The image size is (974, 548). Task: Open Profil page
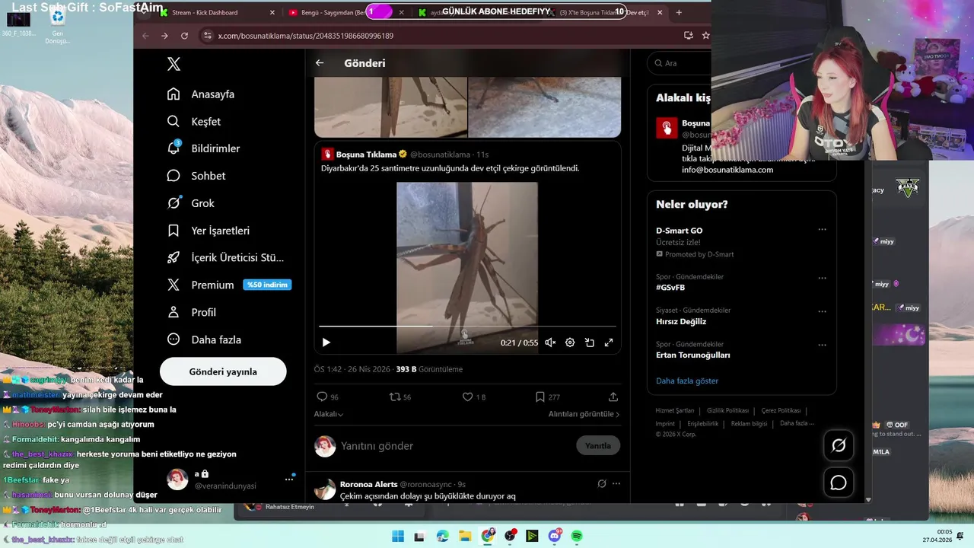click(192, 312)
